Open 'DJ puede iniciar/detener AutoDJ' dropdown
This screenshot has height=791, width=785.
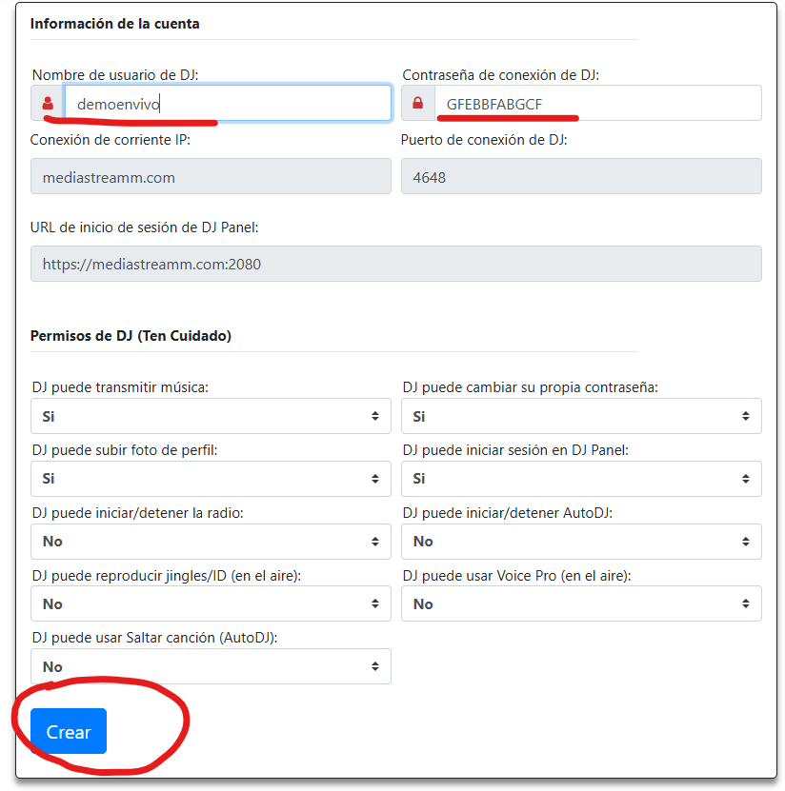581,542
